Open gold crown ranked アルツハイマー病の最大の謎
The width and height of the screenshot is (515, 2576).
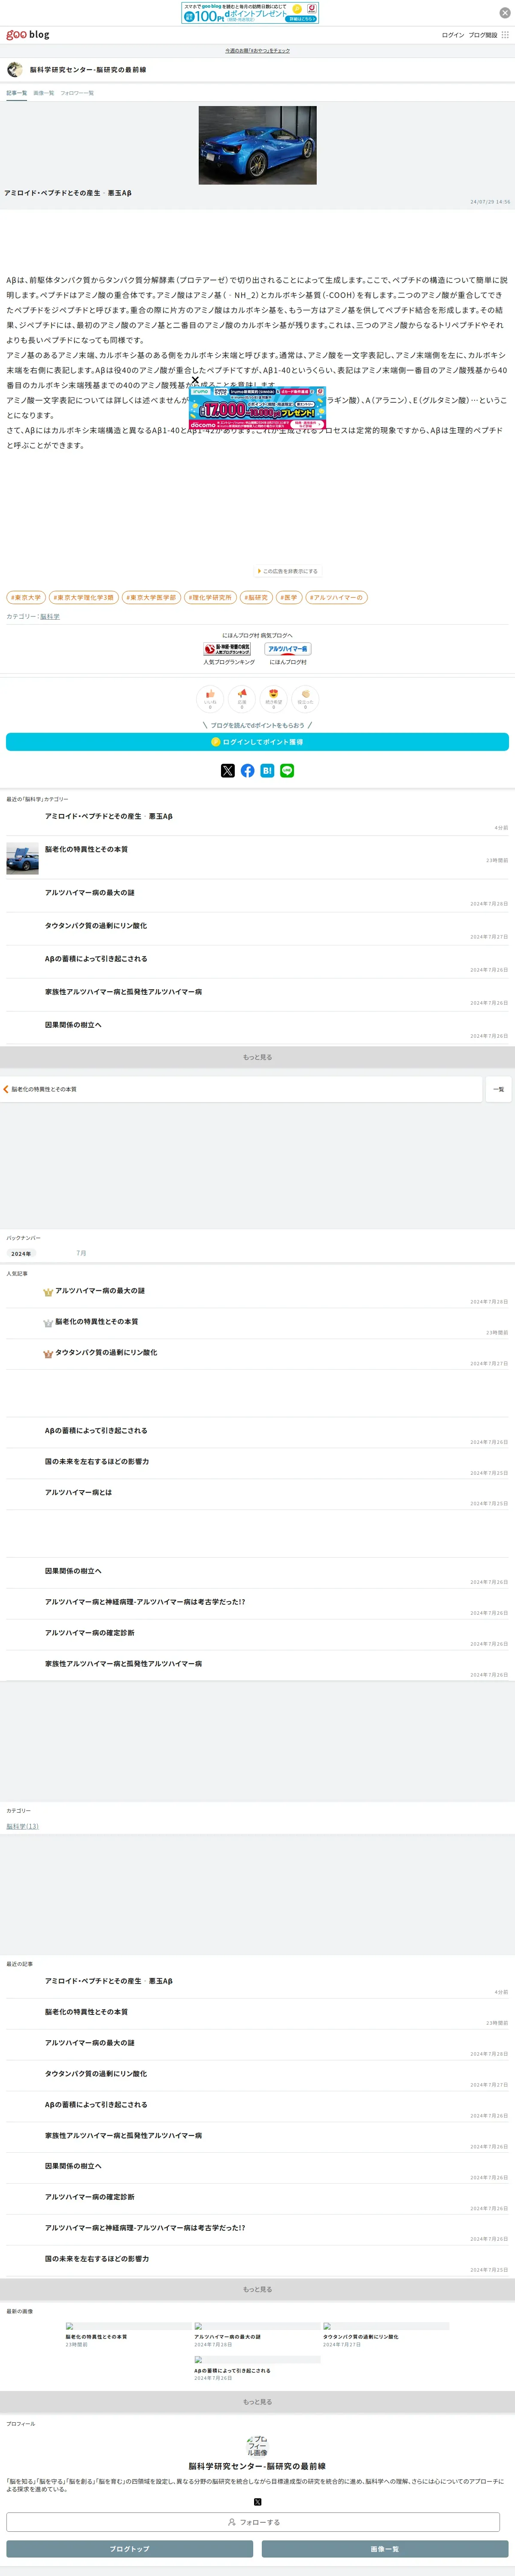click(x=100, y=1291)
